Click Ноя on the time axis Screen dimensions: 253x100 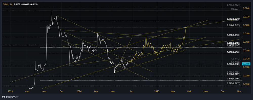[x=239, y=91]
